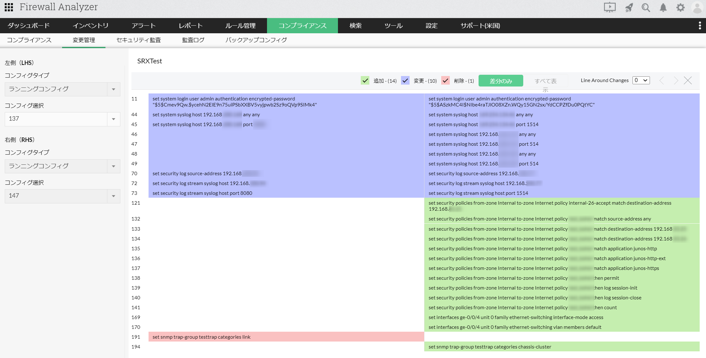Open the search magnifier icon
This screenshot has width=706, height=358.
[646, 7]
